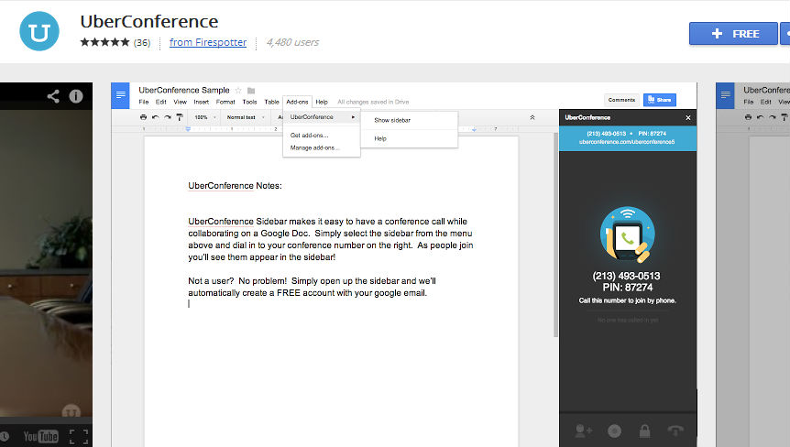Click the large (213) 493-0513 number in the sidebar
This screenshot has width=790, height=447.
click(626, 276)
